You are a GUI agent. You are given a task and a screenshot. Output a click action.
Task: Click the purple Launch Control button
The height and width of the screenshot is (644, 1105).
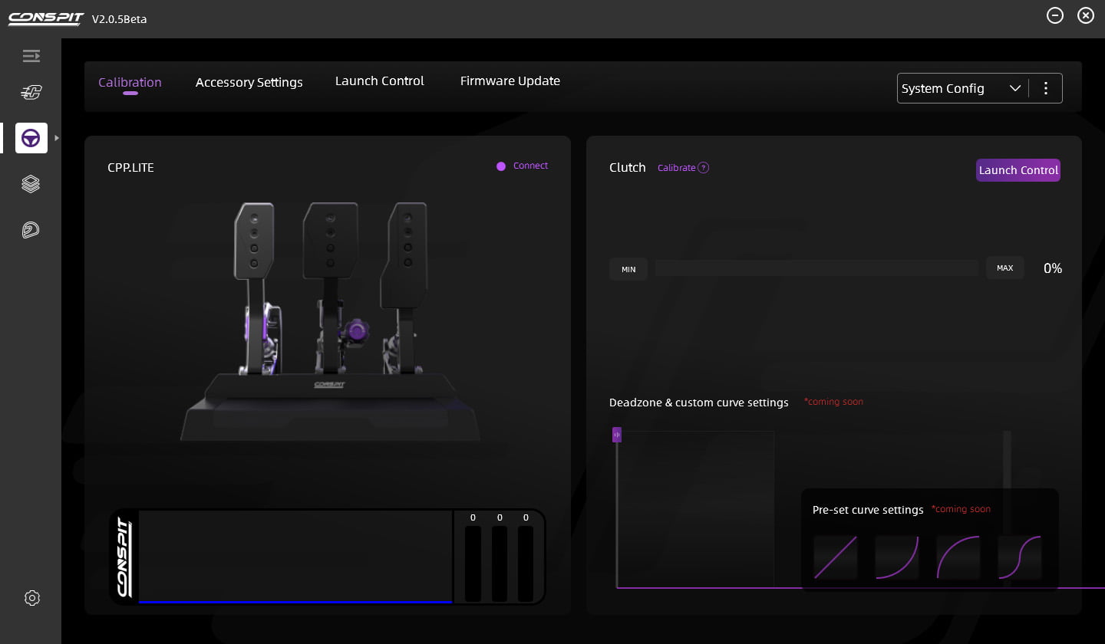click(x=1018, y=170)
